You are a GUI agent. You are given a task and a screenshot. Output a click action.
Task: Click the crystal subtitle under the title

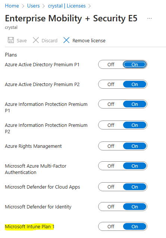pyautogui.click(x=11, y=27)
